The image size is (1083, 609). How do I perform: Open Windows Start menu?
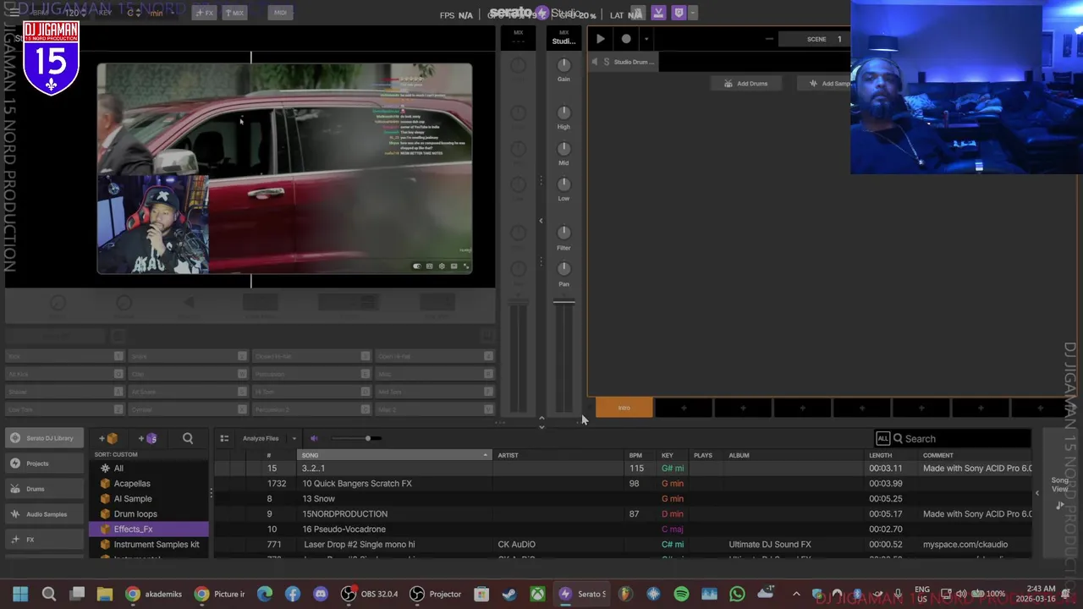[20, 594]
